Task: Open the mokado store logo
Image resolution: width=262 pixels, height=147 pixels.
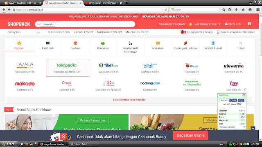Action: pyautogui.click(x=25, y=83)
